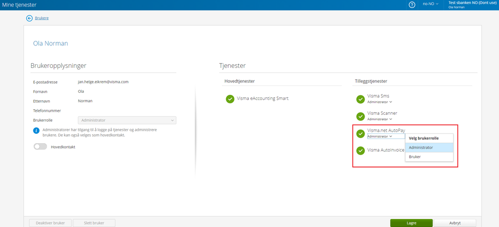499x227 pixels.
Task: Open the Brukerrolle Administrator combo box
Action: [127, 120]
